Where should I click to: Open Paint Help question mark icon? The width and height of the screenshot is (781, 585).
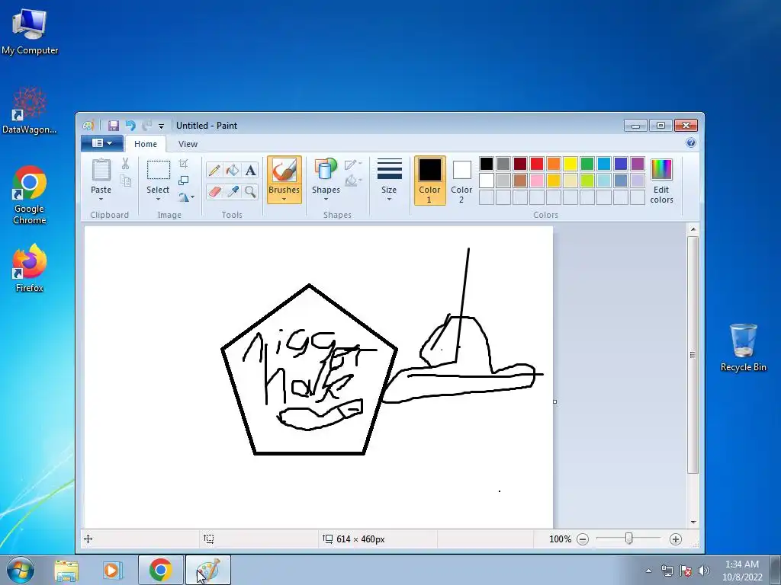691,143
